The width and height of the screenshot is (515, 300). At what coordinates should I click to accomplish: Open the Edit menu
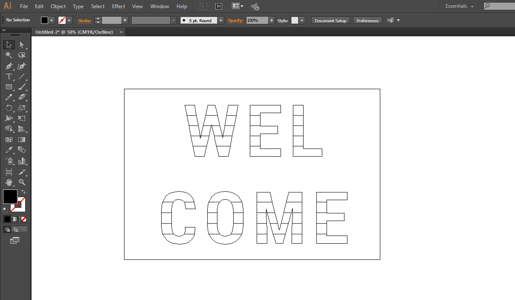(39, 6)
